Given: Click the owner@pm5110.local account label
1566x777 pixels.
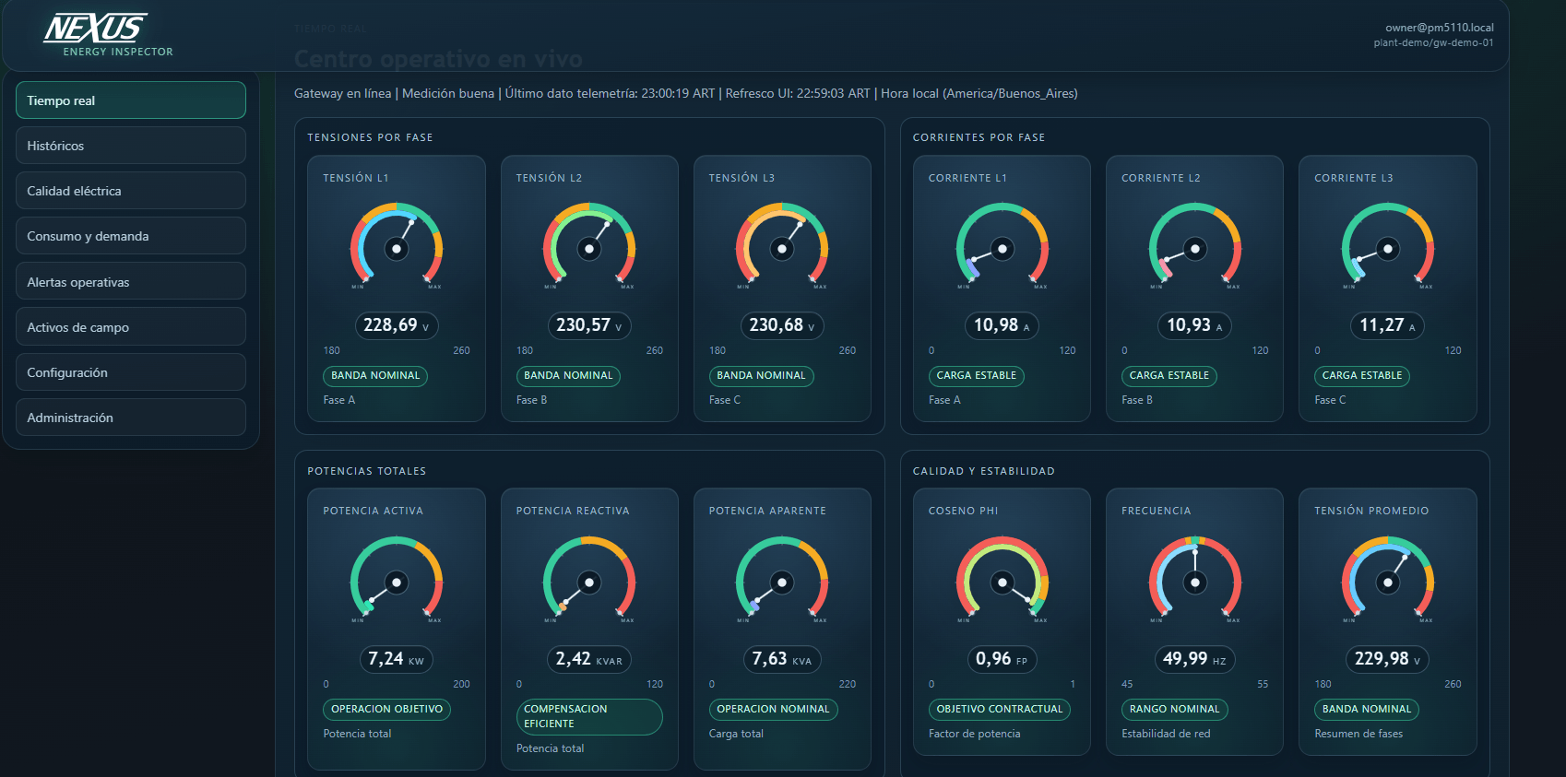Looking at the screenshot, I should 1440,28.
